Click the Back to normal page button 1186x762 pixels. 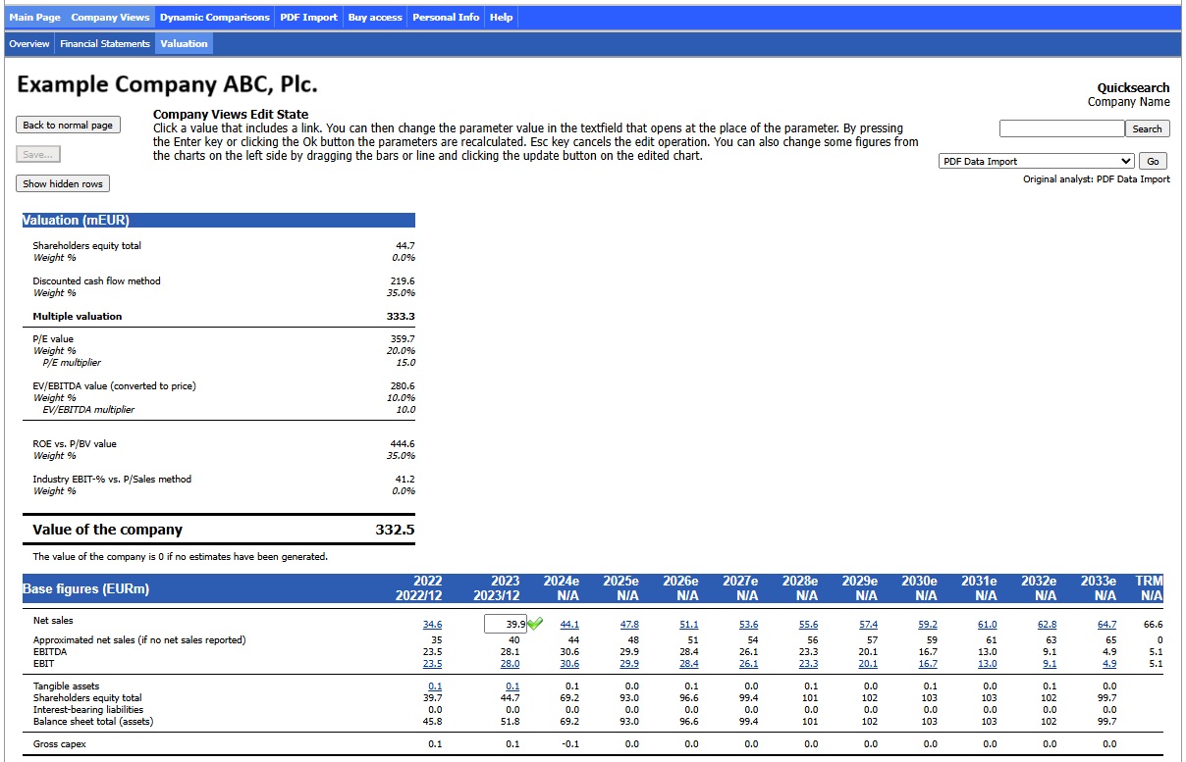68,125
